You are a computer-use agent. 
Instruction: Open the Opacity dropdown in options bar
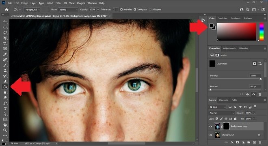tap(98, 10)
